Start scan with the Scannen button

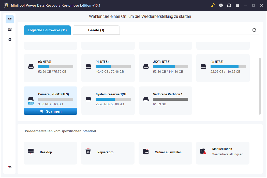point(50,111)
